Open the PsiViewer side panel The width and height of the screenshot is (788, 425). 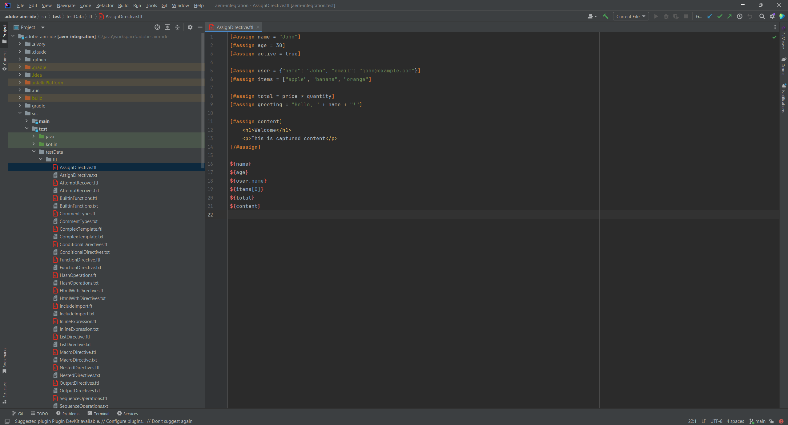click(x=783, y=38)
